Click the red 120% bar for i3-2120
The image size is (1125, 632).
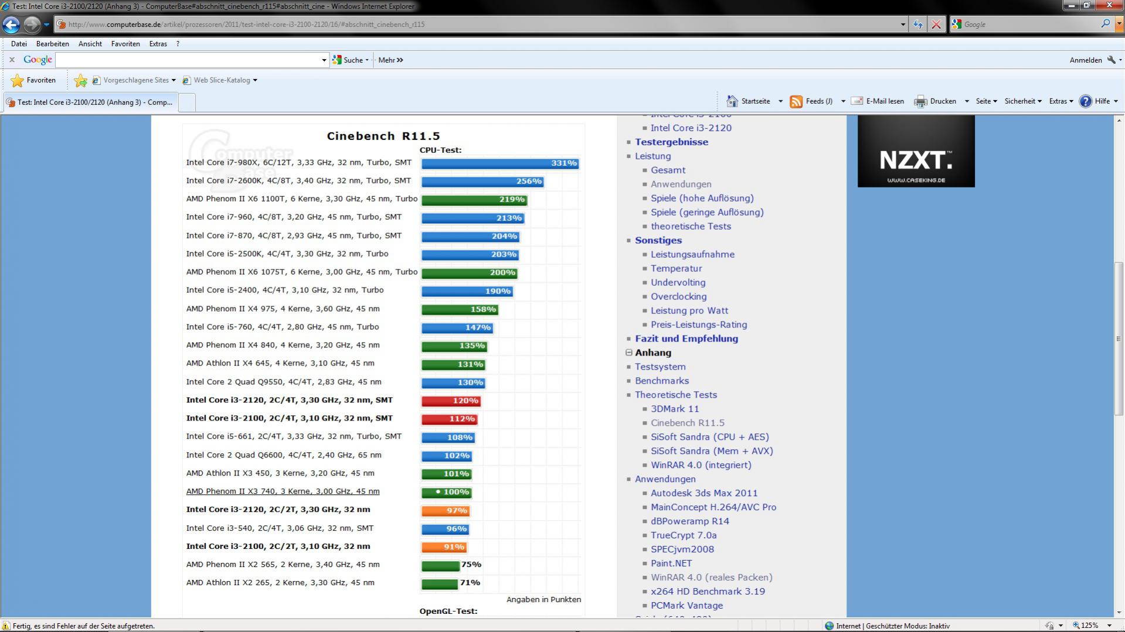451,401
